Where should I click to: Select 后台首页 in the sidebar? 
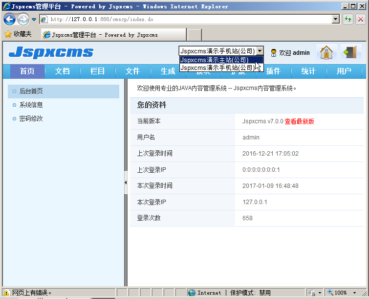tap(64, 91)
